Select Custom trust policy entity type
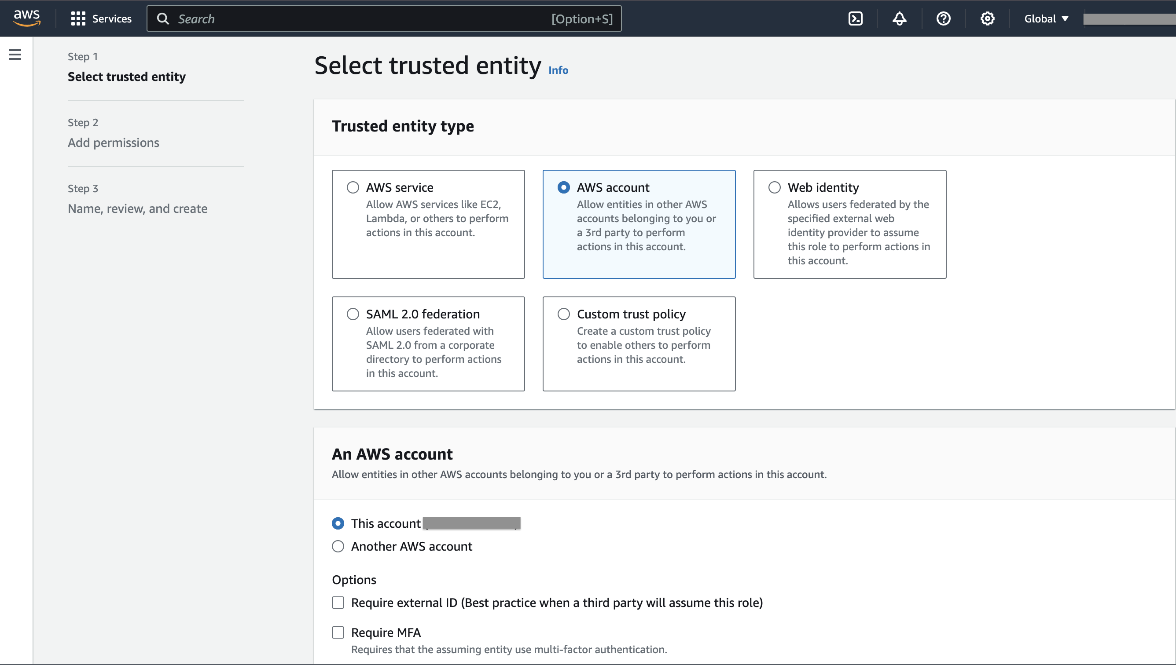The image size is (1176, 665). (563, 313)
